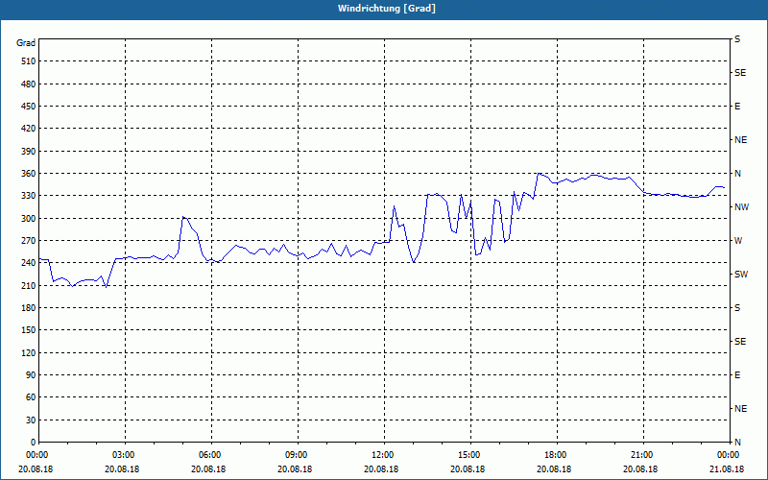
Task: Select the 390 y-axis value
Action: 29,152
